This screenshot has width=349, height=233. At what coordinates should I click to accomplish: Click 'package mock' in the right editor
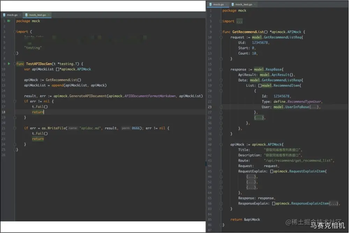pyautogui.click(x=234, y=10)
